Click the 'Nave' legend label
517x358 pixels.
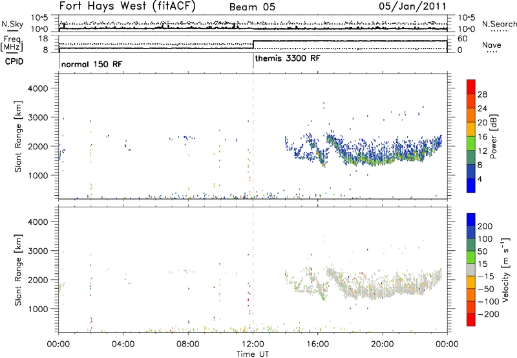pos(492,45)
